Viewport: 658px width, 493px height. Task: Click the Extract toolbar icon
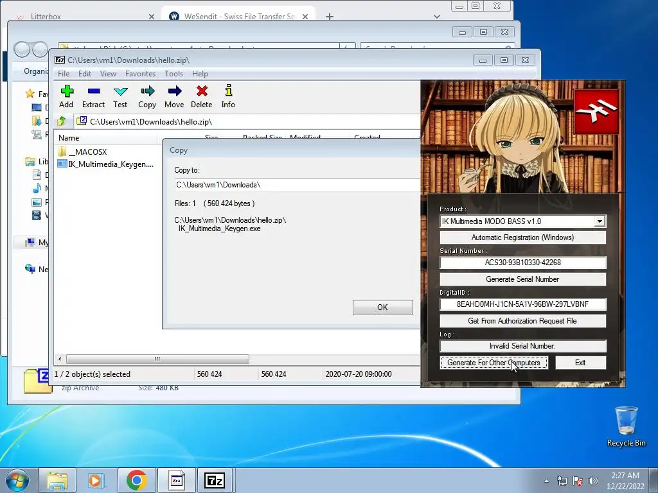pyautogui.click(x=93, y=96)
